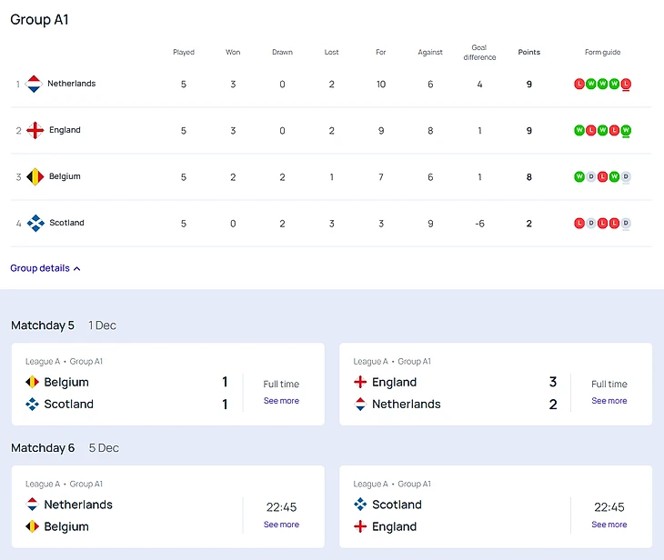Click the Belgium flag icon in standings table
Viewport: 664px width, 560px height.
(35, 176)
